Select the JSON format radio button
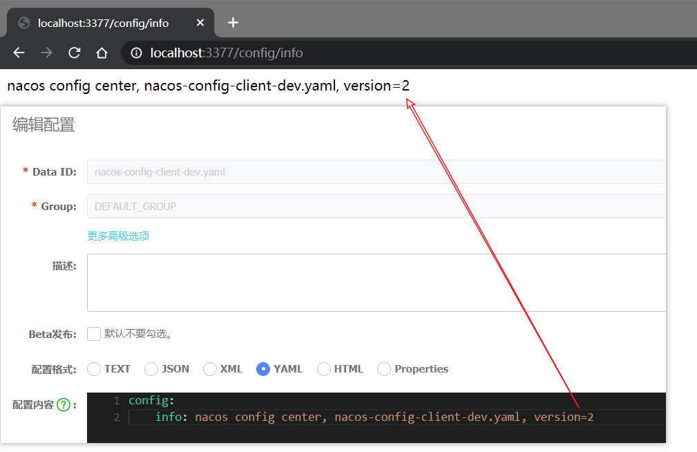The height and width of the screenshot is (452, 697). coord(151,369)
